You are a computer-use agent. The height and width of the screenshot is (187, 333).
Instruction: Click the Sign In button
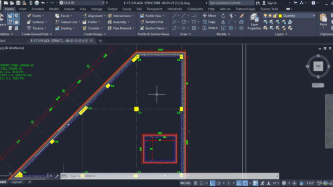pos(270,3)
